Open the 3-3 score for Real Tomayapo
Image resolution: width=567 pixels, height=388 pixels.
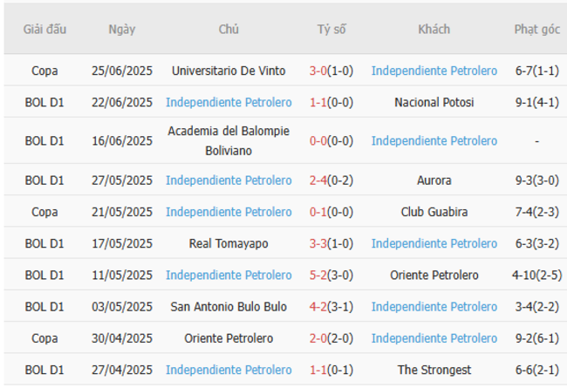point(318,243)
